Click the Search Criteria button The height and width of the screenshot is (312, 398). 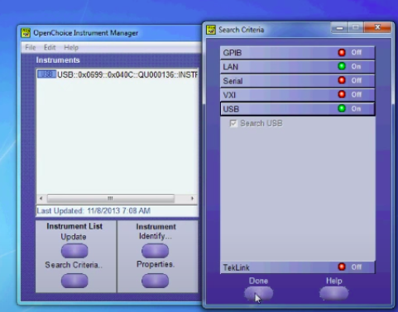coord(74,281)
